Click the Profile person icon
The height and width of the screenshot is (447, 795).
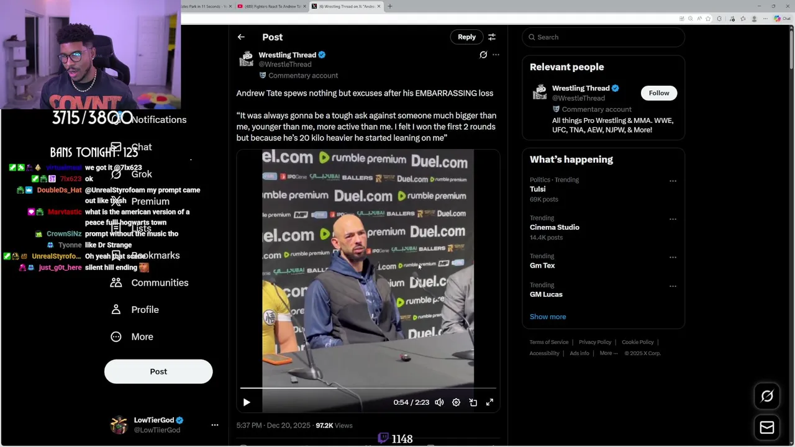(x=116, y=309)
